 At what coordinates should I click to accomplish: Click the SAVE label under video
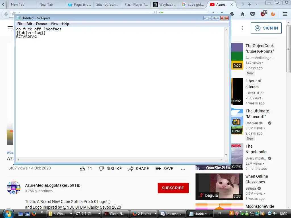coord(168,169)
